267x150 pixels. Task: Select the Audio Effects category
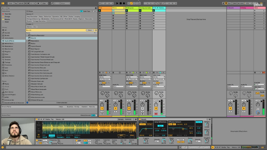click(13, 41)
